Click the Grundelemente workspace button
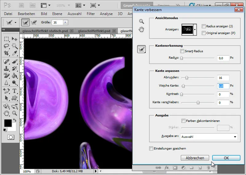Screen dimensions: 246x175 click(137, 6)
